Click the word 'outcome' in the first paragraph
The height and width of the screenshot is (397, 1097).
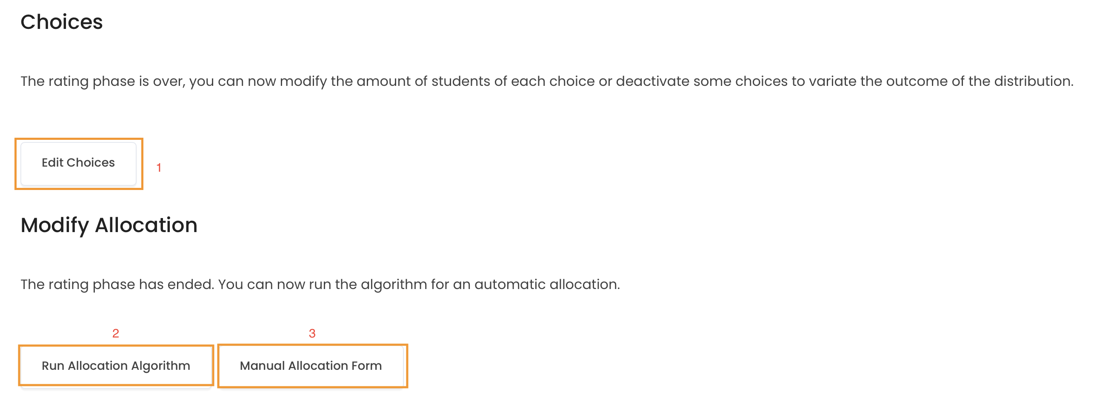point(917,81)
